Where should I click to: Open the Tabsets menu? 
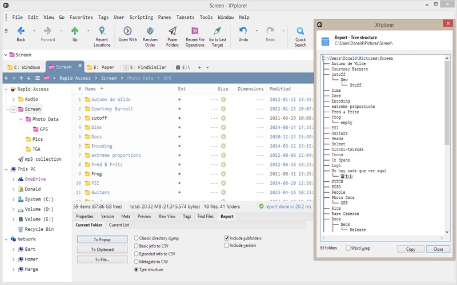tap(185, 17)
